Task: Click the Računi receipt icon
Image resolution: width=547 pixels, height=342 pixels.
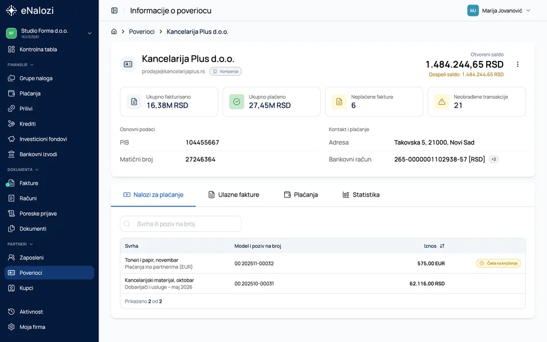Action: tap(11, 198)
